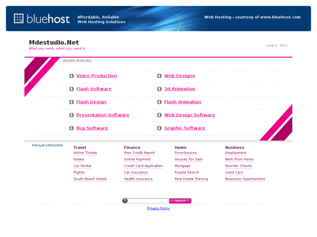The height and width of the screenshot is (237, 317).
Task: Open People Search link
Action: pyautogui.click(x=187, y=173)
